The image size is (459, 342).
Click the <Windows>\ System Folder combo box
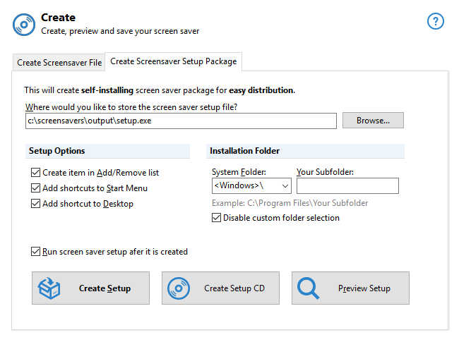[244, 185]
